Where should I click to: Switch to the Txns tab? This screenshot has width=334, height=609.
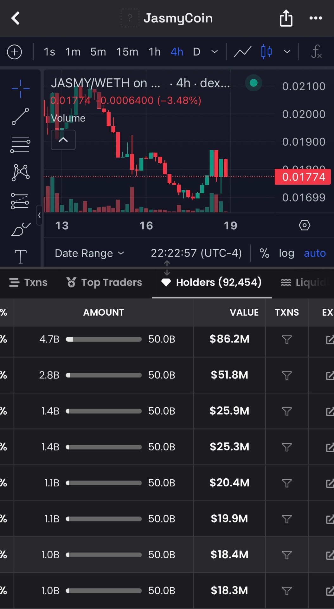click(28, 282)
